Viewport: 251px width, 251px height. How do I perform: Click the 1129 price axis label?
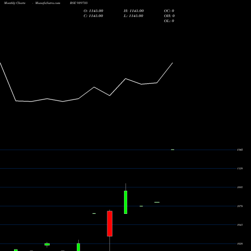tap(240, 169)
